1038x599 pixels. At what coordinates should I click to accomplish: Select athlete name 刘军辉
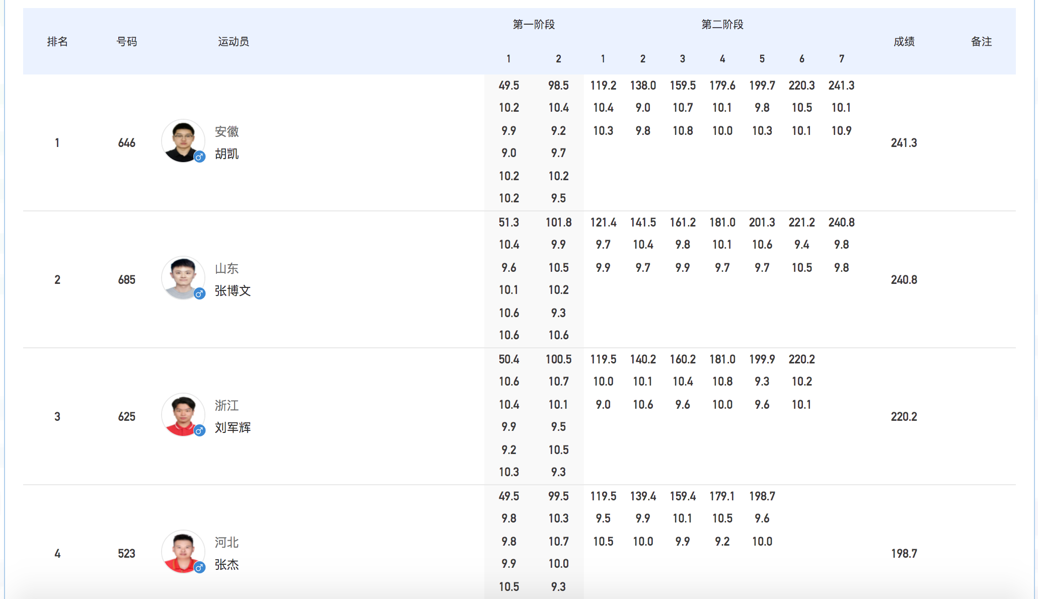(233, 428)
